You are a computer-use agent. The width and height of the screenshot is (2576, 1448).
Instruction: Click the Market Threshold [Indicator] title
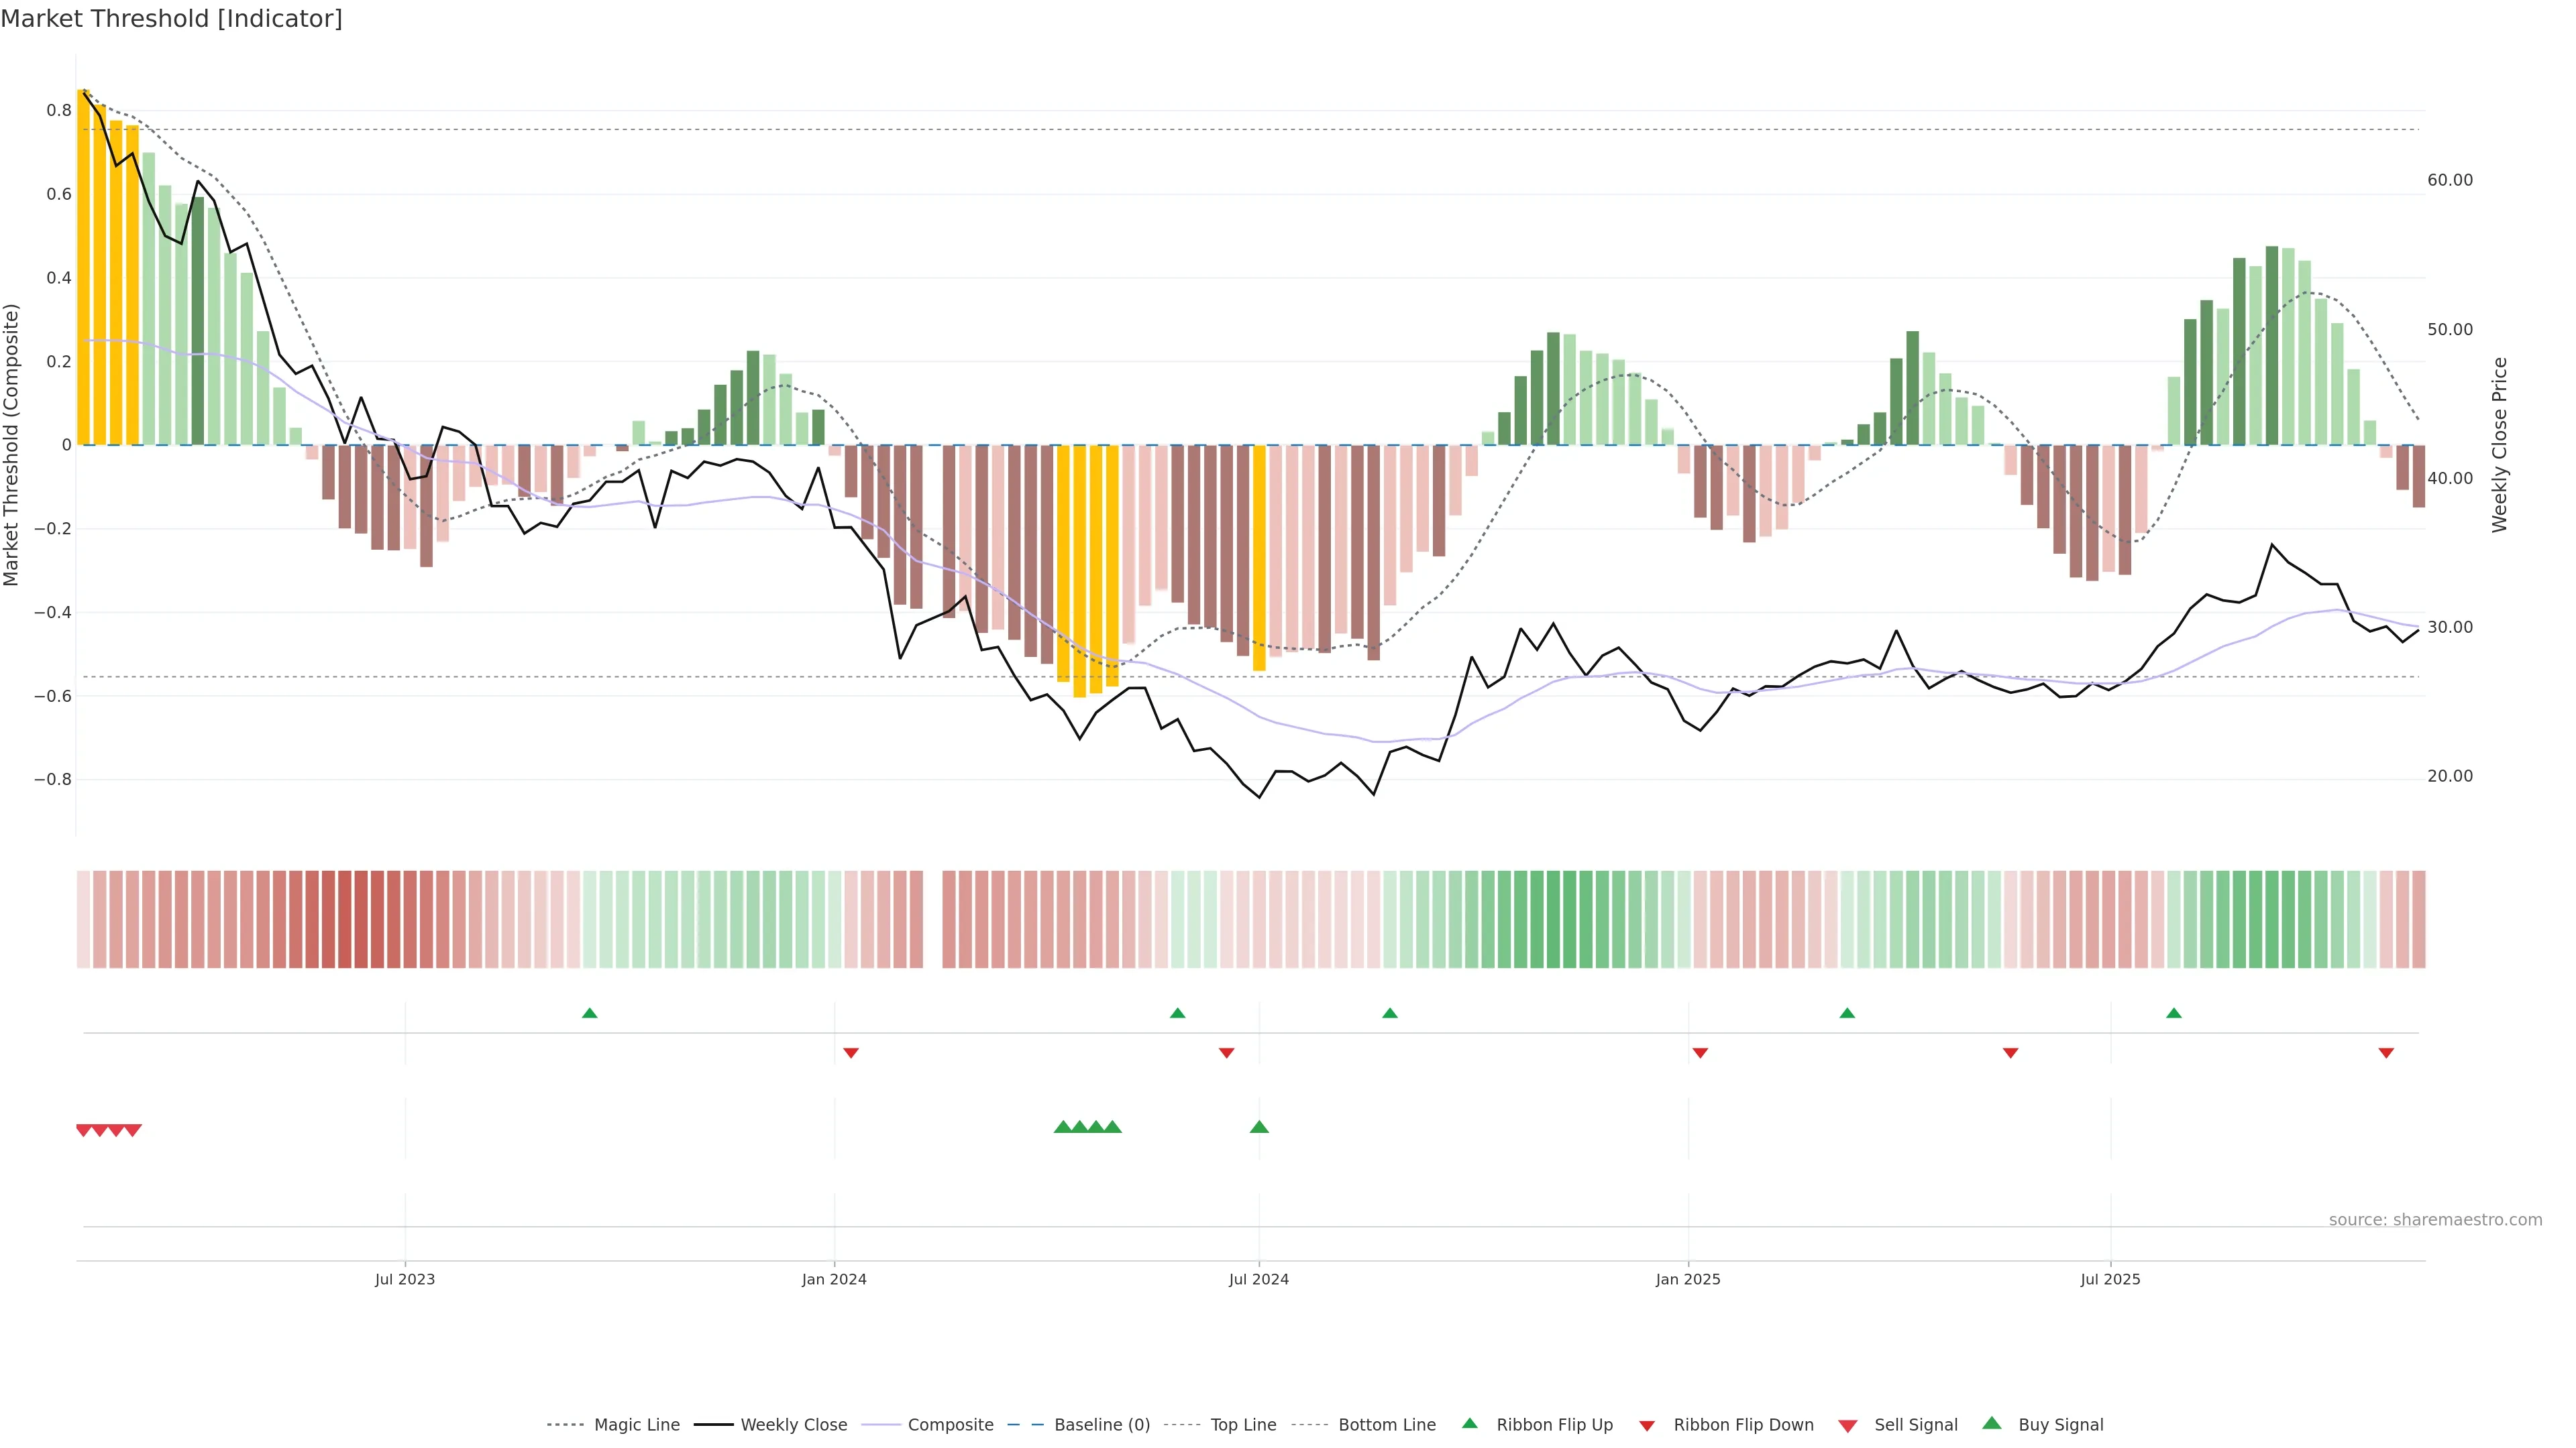point(171,19)
